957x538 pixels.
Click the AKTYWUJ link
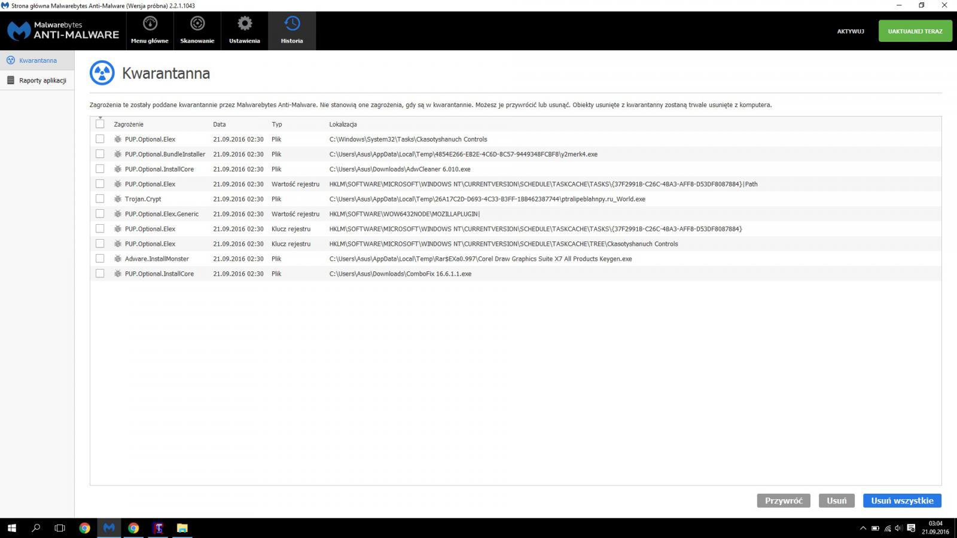[851, 31]
